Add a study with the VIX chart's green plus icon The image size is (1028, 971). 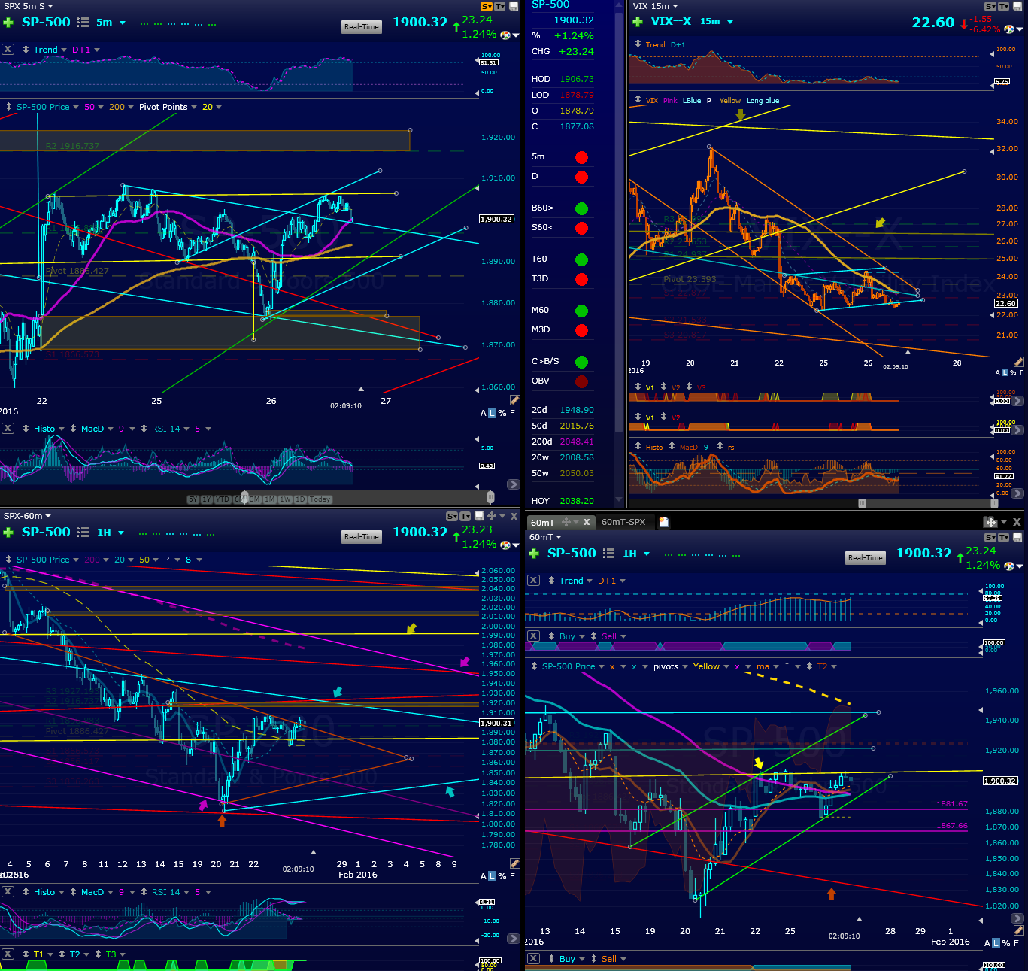(638, 22)
